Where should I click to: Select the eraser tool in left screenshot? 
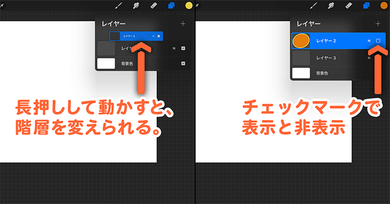(x=154, y=5)
